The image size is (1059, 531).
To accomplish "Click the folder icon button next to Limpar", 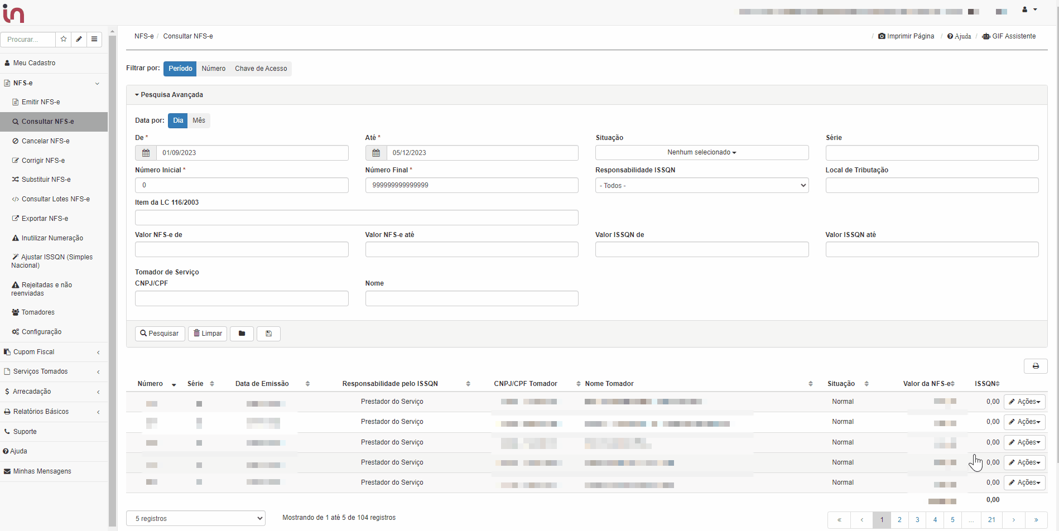I will (x=242, y=334).
